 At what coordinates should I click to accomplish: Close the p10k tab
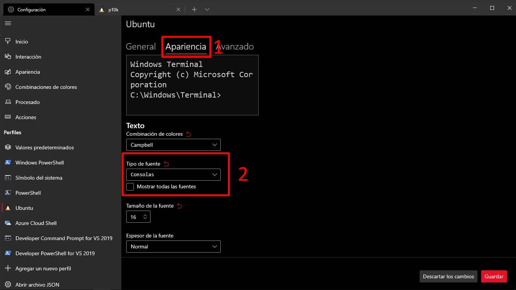[x=178, y=9]
